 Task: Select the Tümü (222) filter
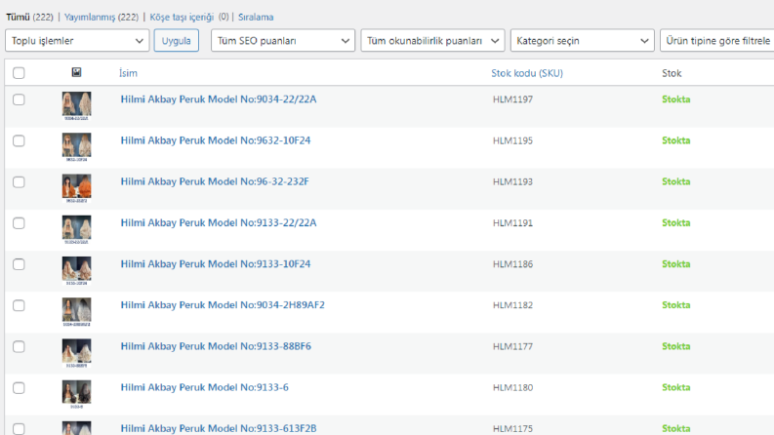(x=29, y=17)
